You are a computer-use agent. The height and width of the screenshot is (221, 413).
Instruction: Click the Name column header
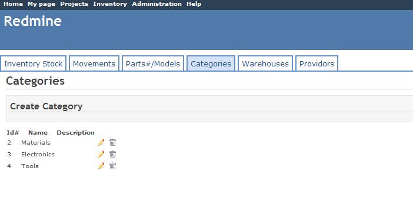[38, 132]
